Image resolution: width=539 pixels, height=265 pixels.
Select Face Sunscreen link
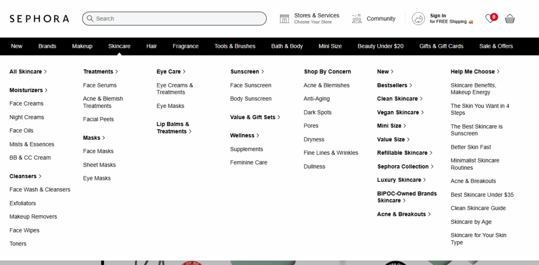251,85
